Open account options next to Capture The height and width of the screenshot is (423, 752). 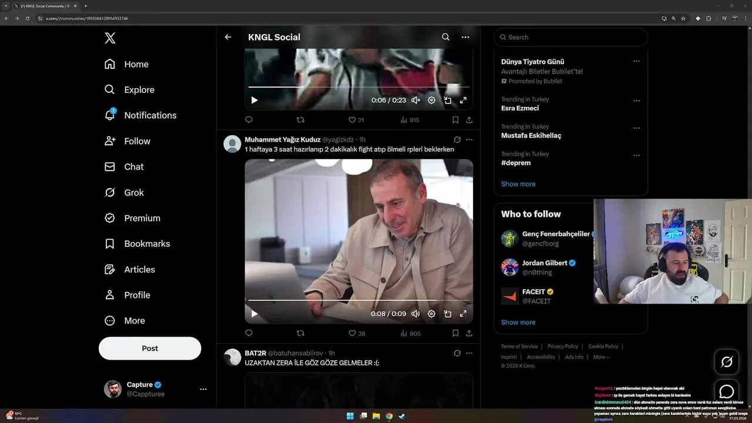pyautogui.click(x=203, y=390)
